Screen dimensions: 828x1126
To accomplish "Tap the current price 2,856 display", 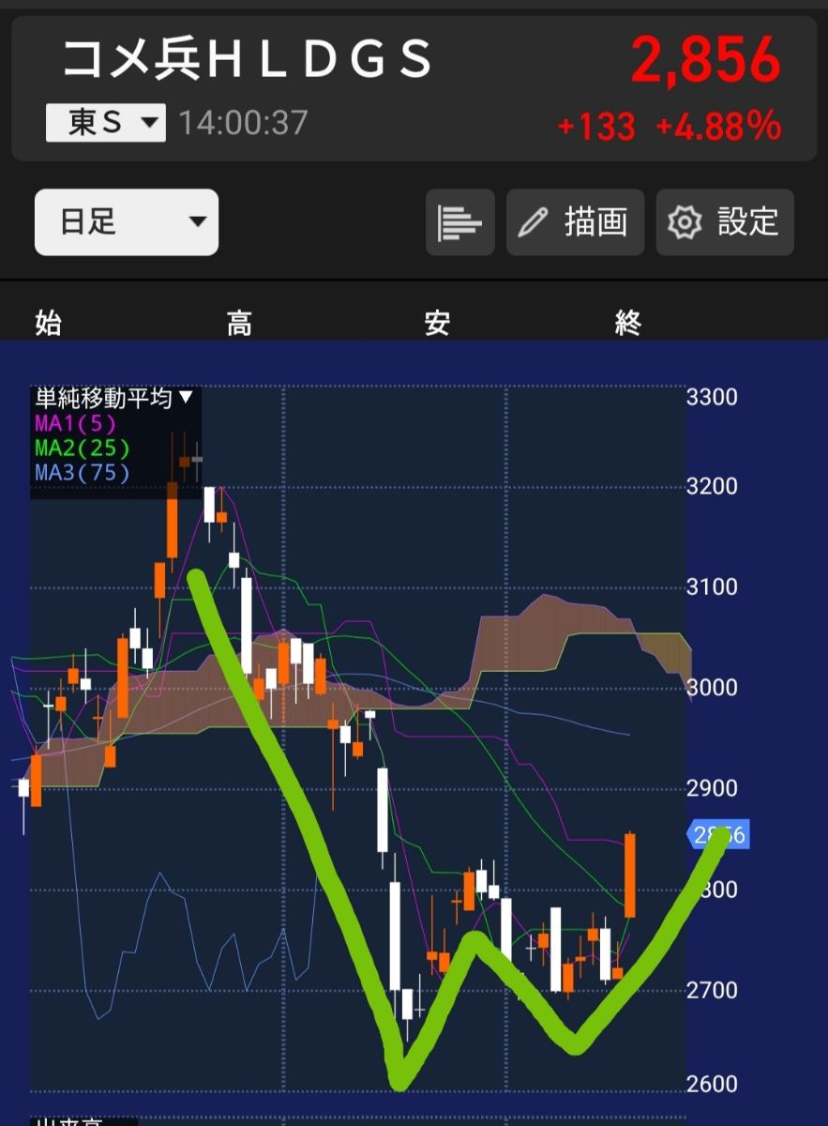I will (703, 60).
